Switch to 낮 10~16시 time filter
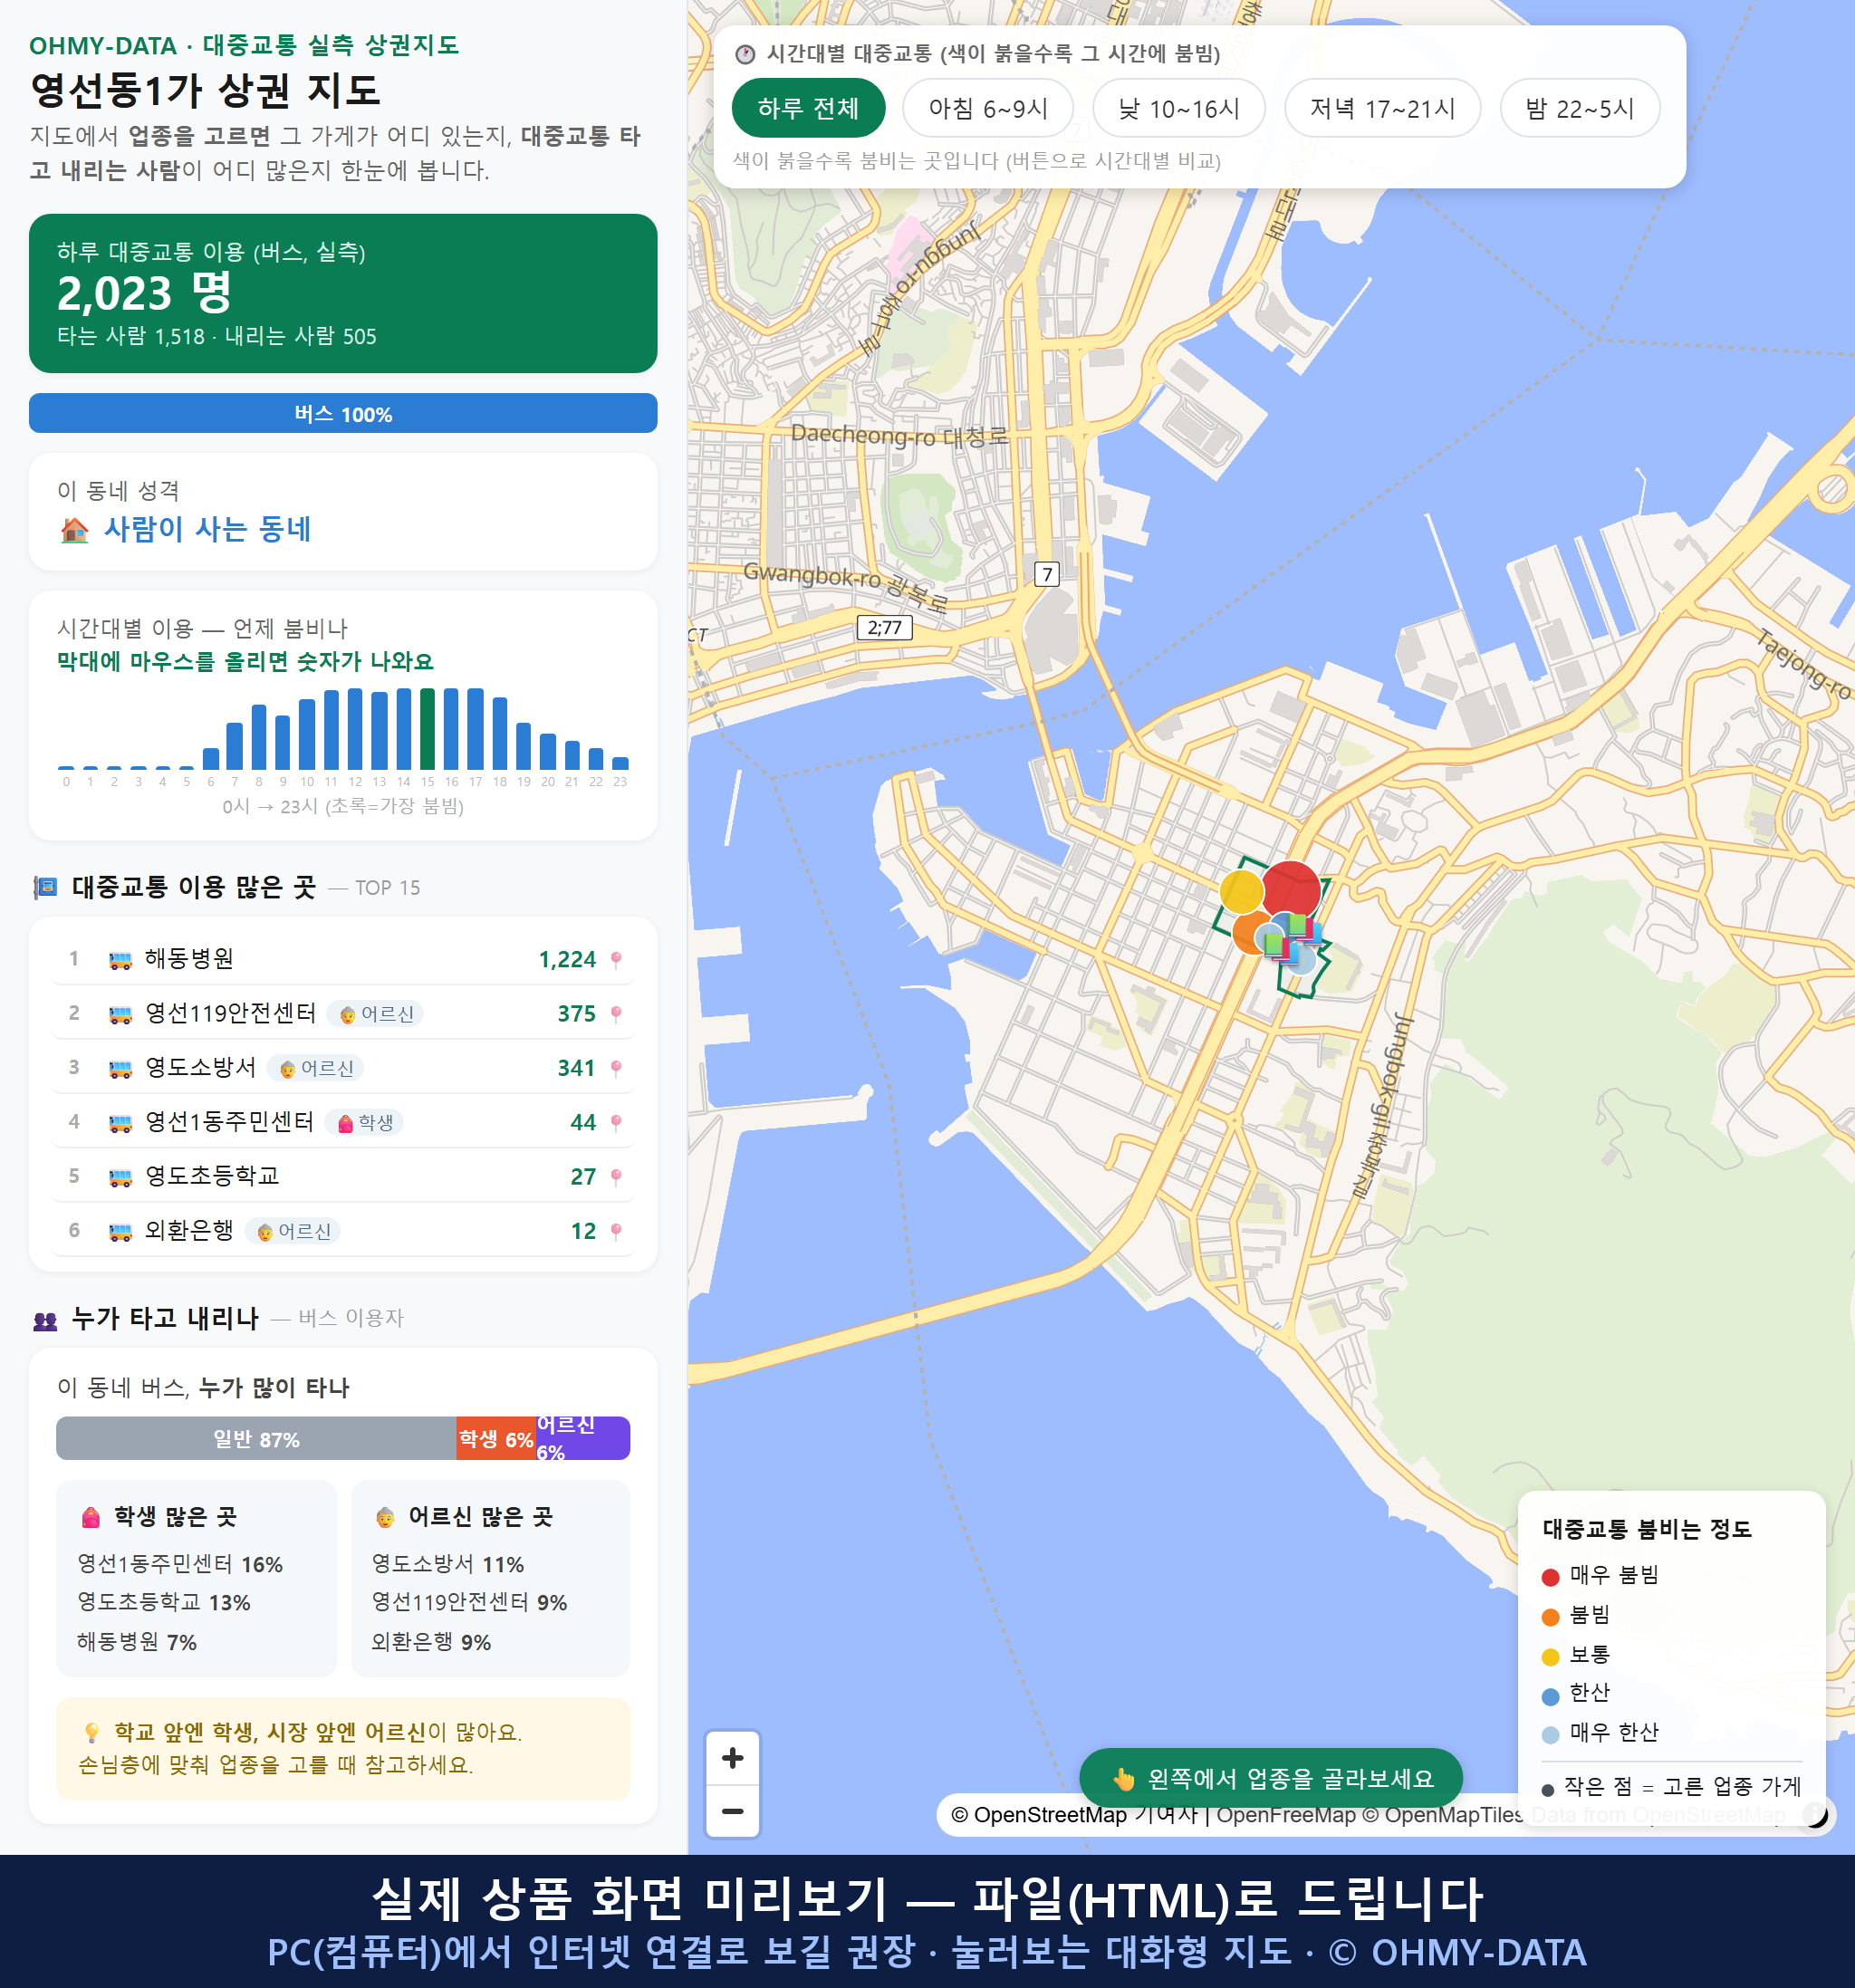This screenshot has width=1855, height=1988. pos(1178,108)
